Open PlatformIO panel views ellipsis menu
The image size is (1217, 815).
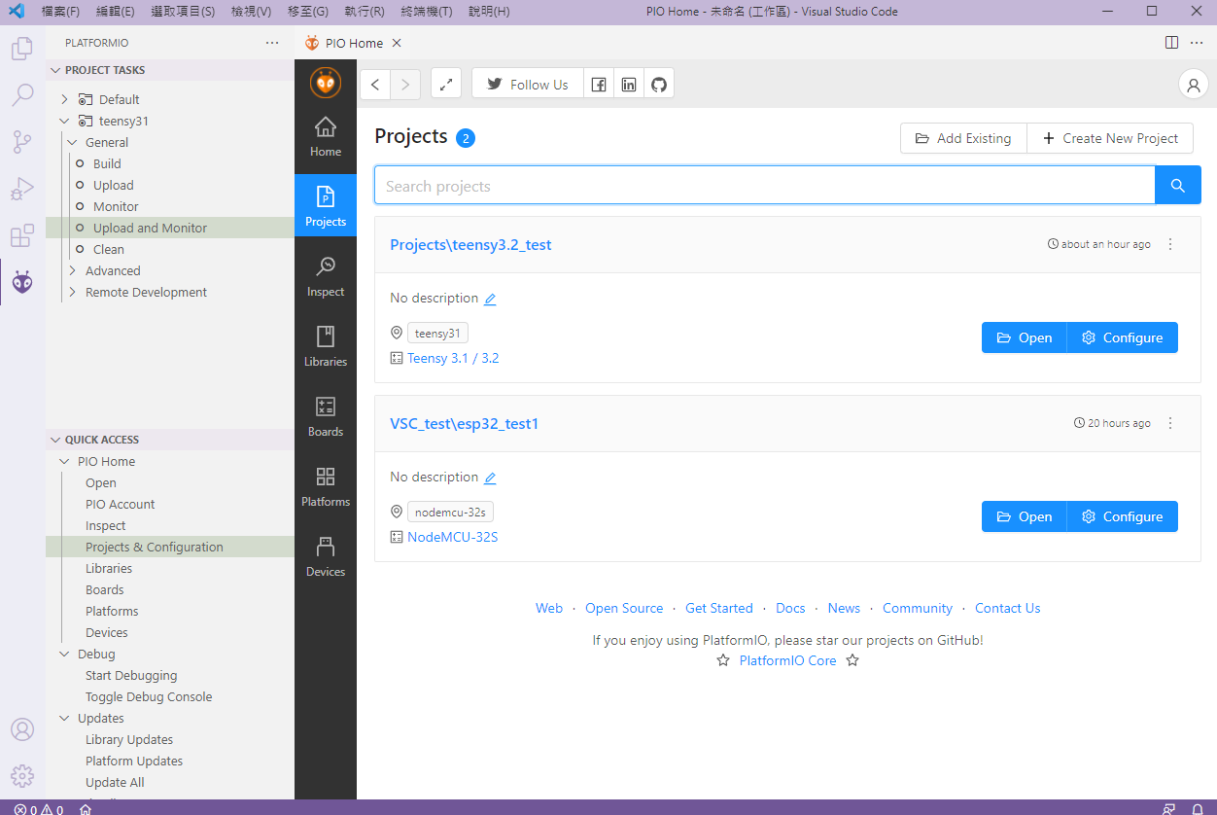point(272,43)
